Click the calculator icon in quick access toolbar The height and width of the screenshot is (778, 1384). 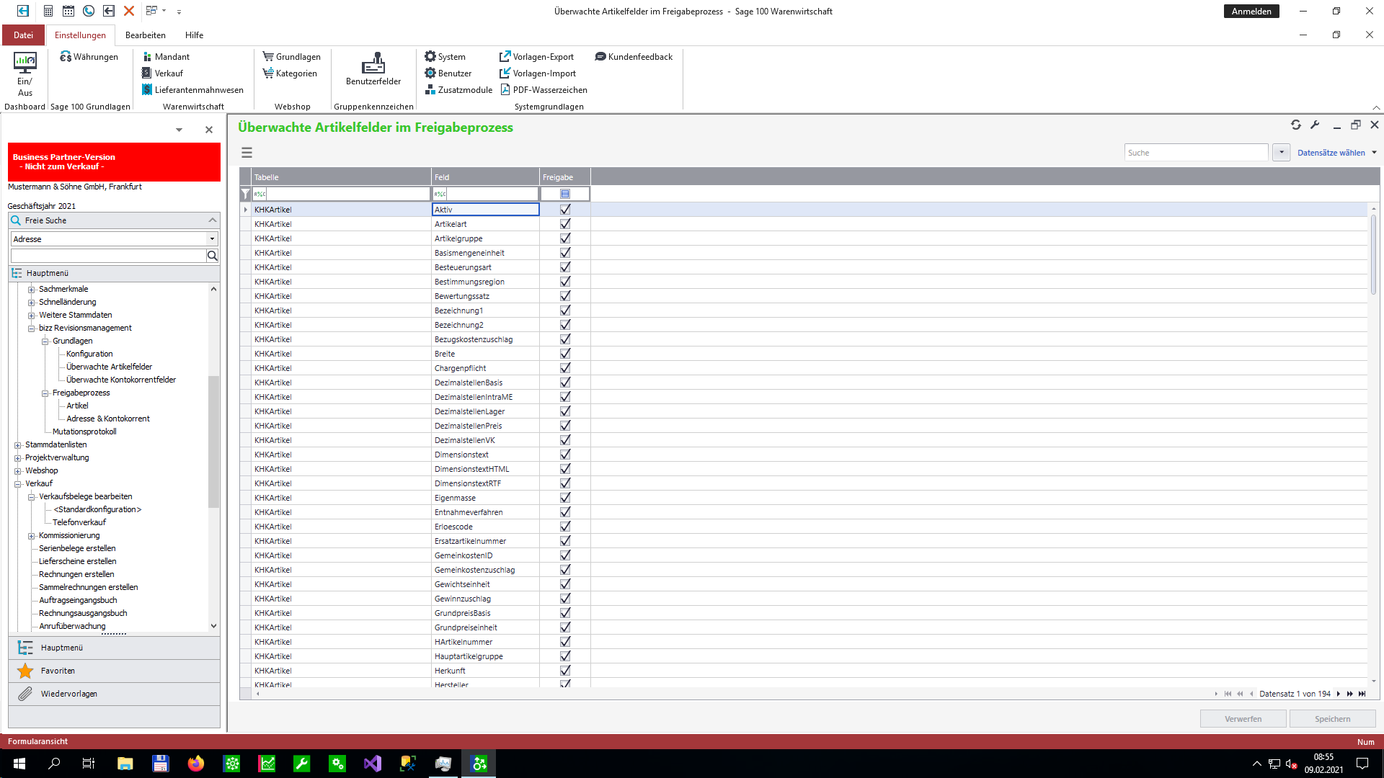48,11
